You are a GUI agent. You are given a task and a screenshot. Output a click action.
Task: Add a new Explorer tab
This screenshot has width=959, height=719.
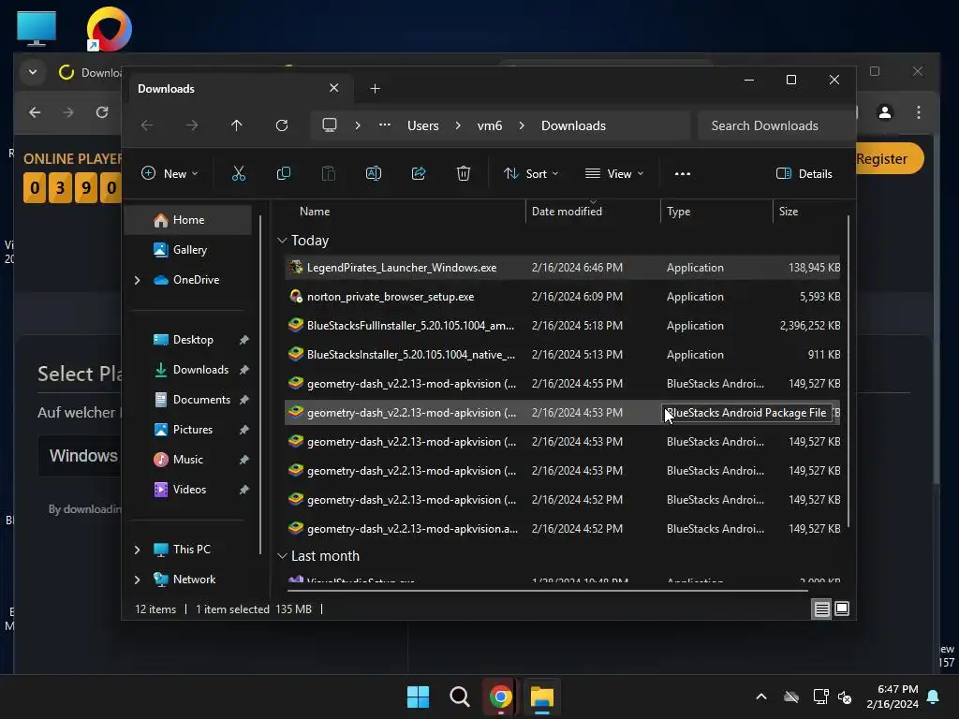tap(375, 89)
